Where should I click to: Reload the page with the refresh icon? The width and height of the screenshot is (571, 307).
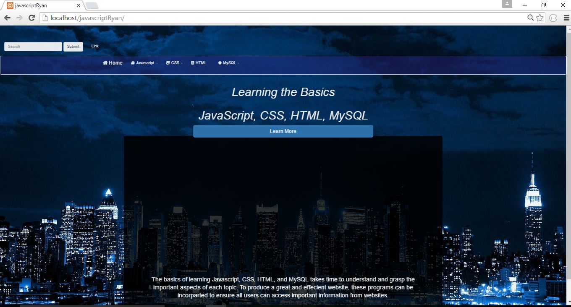pos(31,18)
